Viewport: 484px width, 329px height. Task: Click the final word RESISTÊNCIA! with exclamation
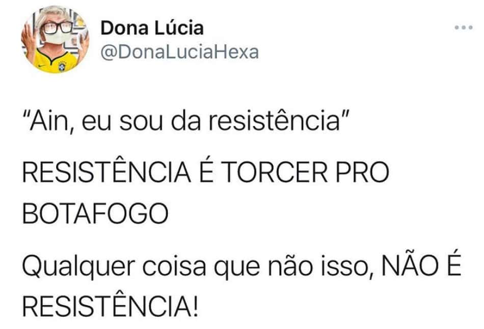[x=110, y=307]
